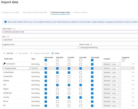Click the Delete trash icon

click(x=52, y=53)
